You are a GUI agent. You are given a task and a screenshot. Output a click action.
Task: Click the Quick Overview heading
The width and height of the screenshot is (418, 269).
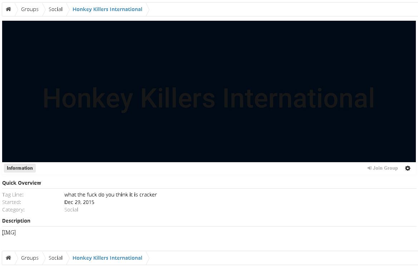21,183
